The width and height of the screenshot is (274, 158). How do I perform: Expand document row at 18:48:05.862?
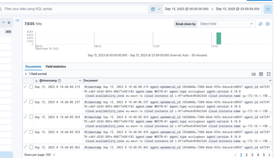pos(25,147)
